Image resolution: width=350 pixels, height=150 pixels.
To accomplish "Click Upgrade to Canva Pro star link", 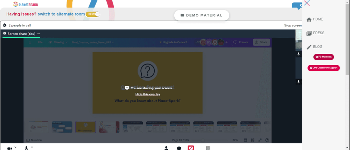I will click(x=174, y=42).
